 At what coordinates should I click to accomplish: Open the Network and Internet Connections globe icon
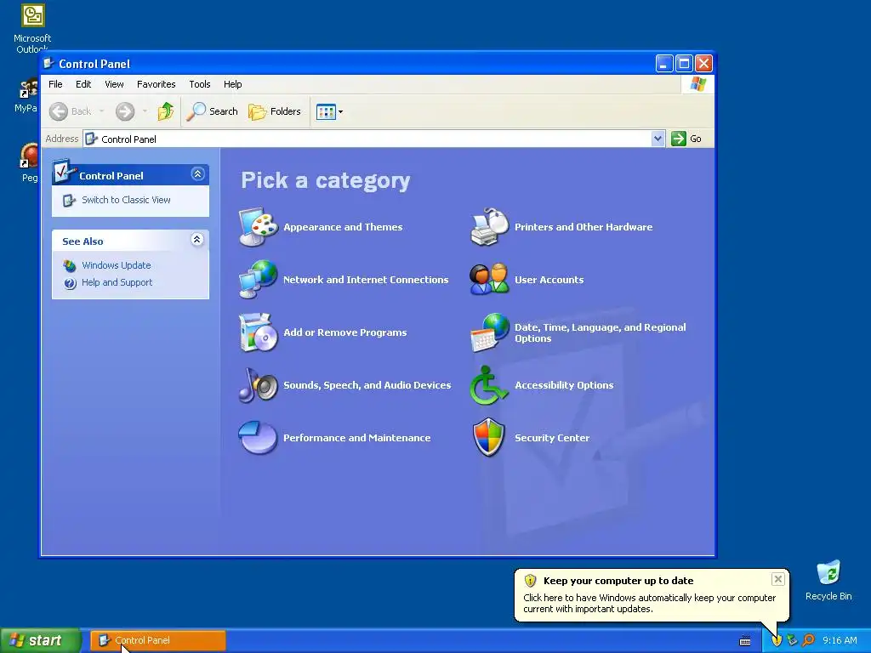point(259,279)
